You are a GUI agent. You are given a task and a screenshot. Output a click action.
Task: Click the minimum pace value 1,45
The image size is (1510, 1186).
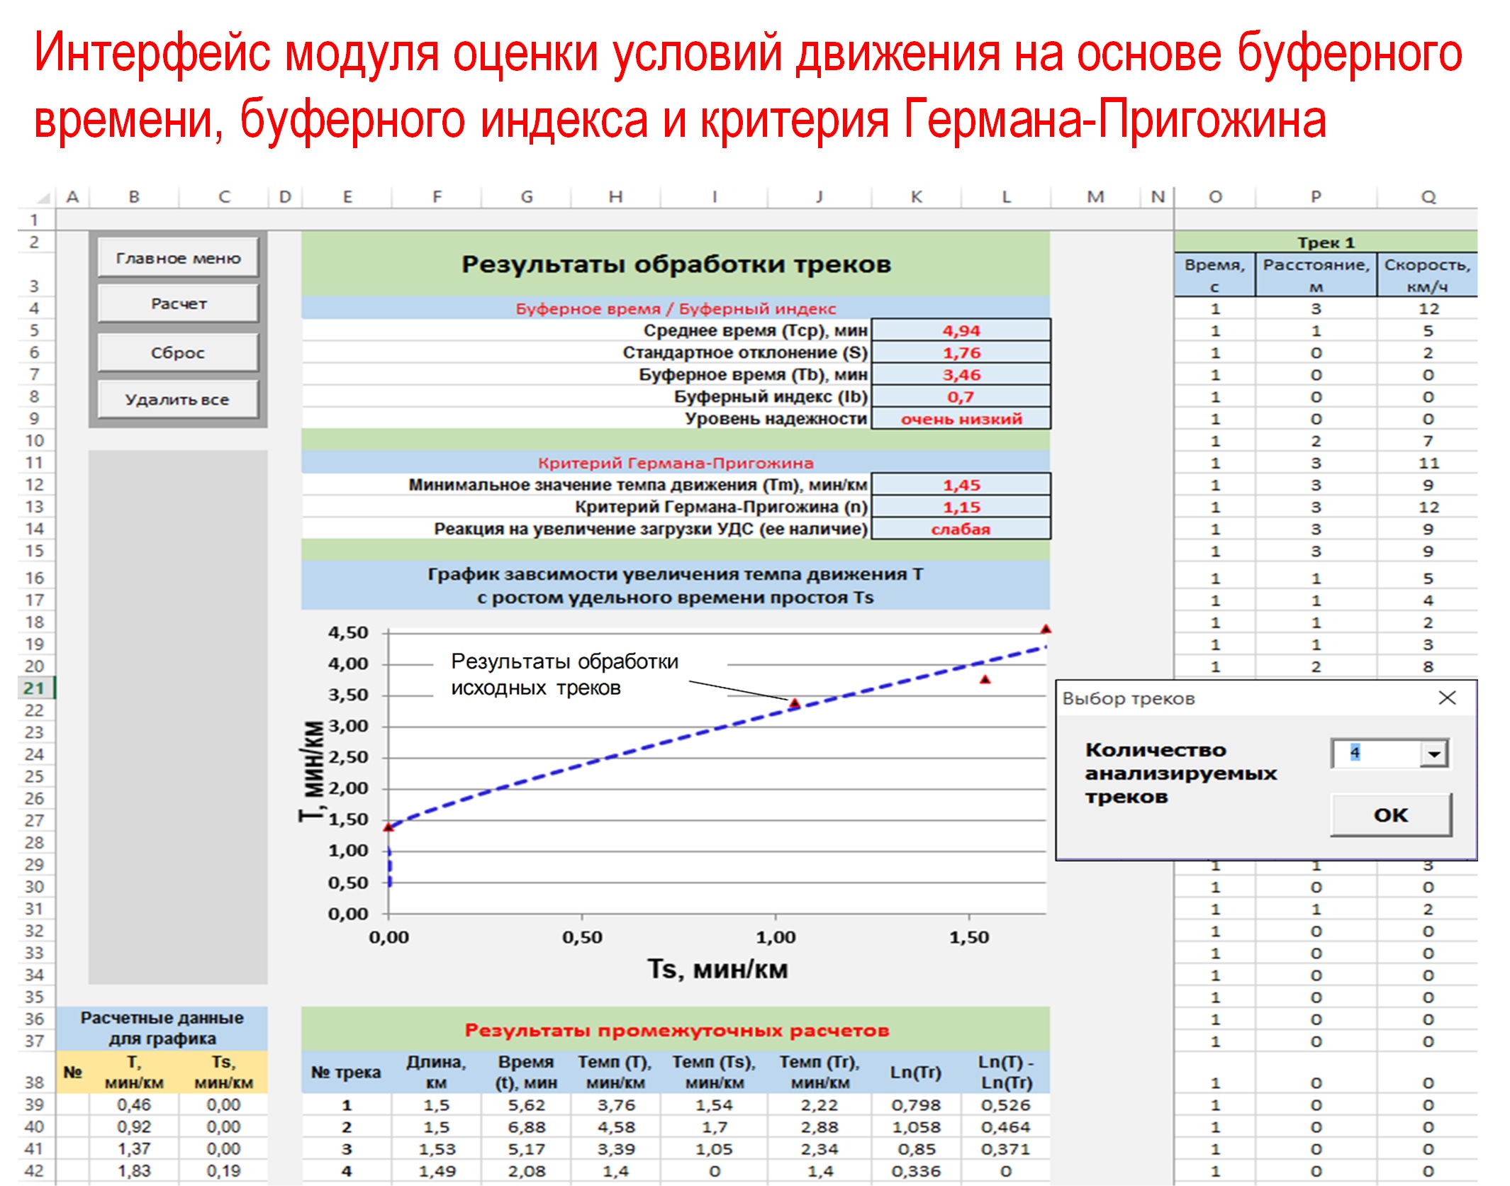(x=961, y=485)
